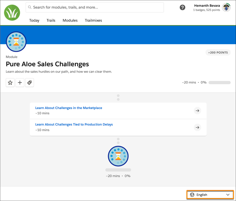Click the +200 POINTS badge
The width and height of the screenshot is (236, 201).
218,53
